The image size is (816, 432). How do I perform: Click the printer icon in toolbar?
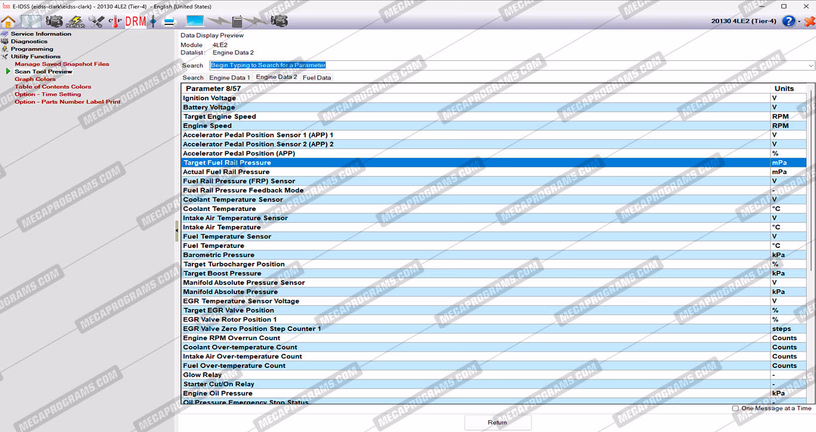pyautogui.click(x=170, y=22)
